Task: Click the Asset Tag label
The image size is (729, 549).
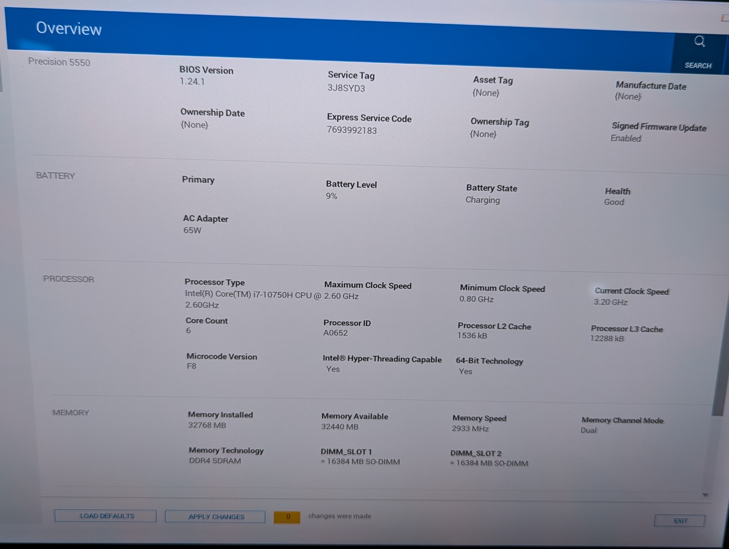Action: 493,80
